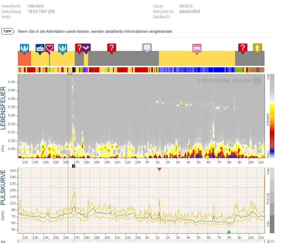Viewport: 283px width, 243px height.
Task: Click the middle red question mark marker
Action: [112, 48]
